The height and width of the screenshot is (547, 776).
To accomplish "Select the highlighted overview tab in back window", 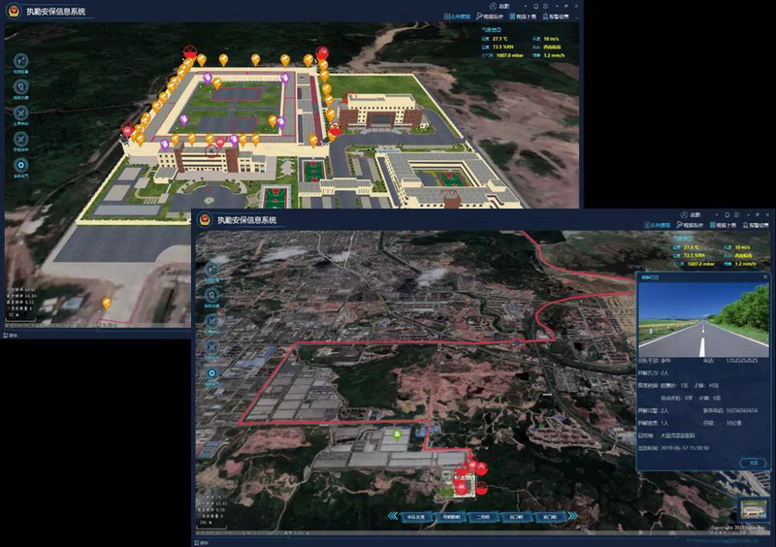I will coord(458,16).
